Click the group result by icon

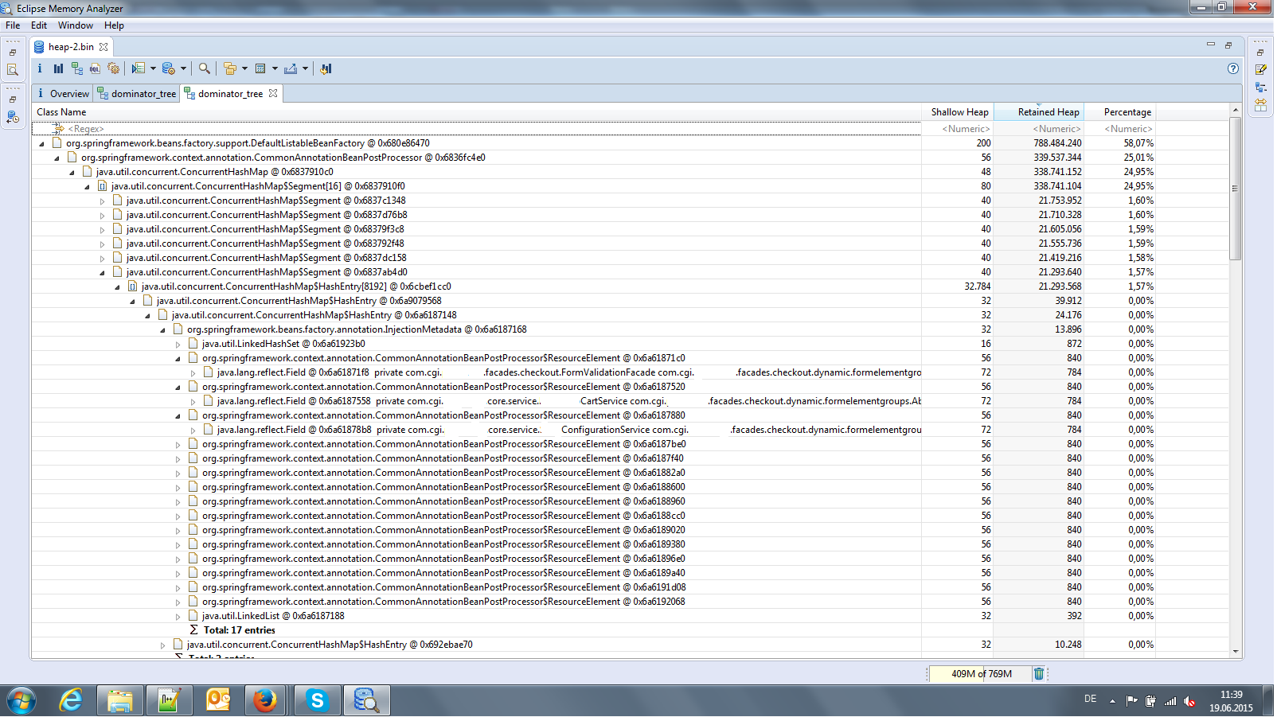(230, 68)
